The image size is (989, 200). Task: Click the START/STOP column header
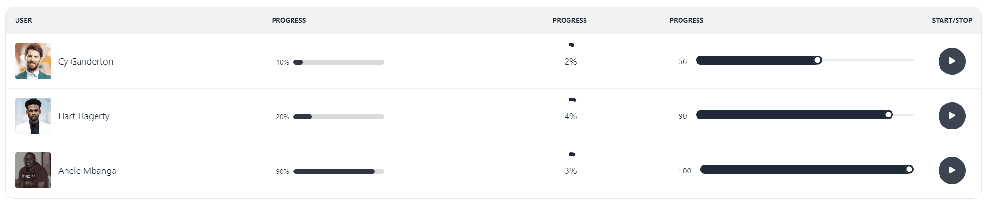(952, 20)
